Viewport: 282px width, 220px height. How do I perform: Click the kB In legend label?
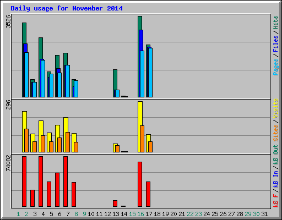point(276,179)
